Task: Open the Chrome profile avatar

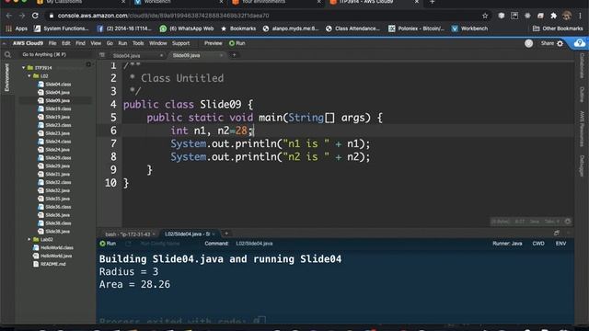Action: pyautogui.click(x=567, y=16)
